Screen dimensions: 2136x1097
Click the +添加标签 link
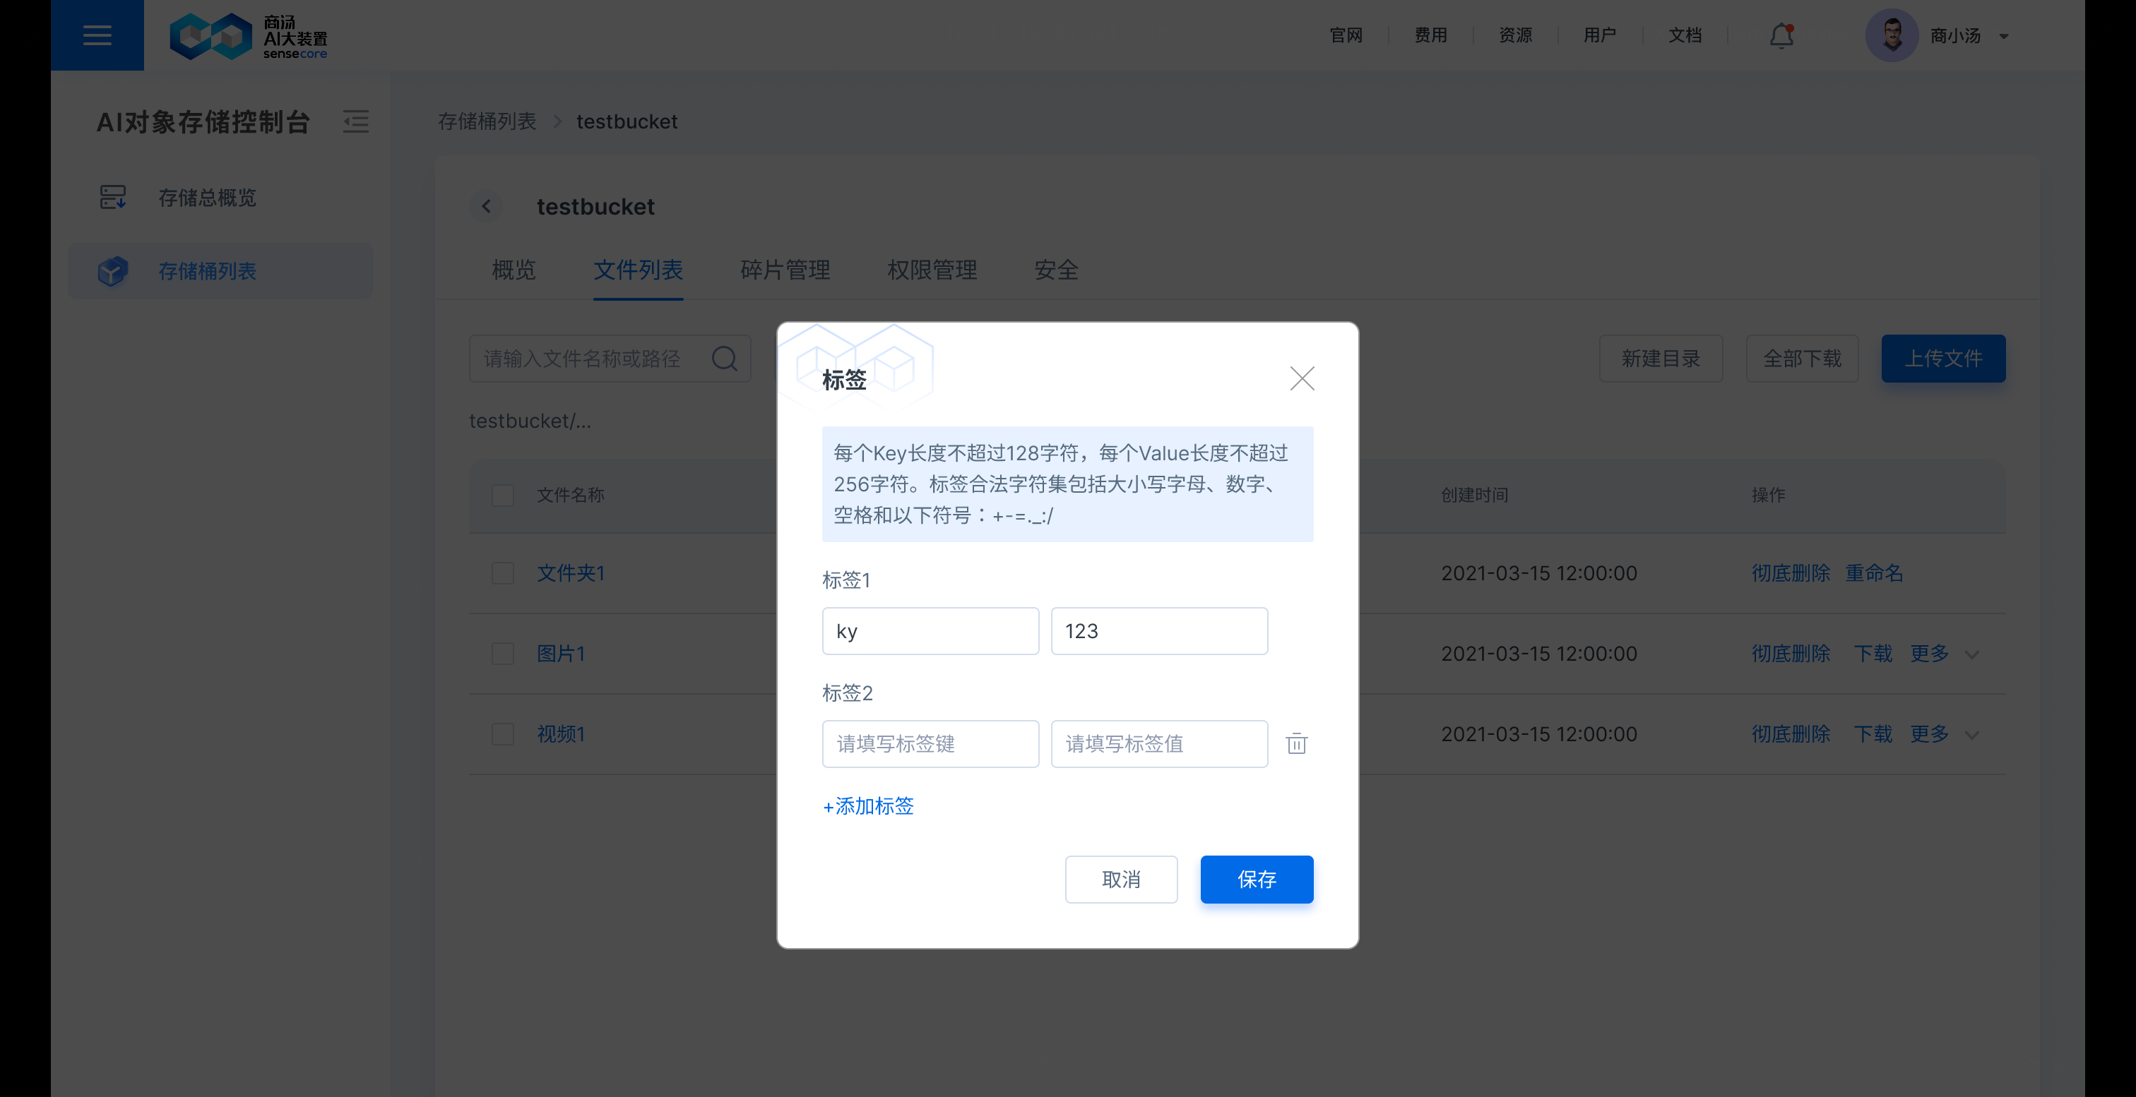pos(867,805)
